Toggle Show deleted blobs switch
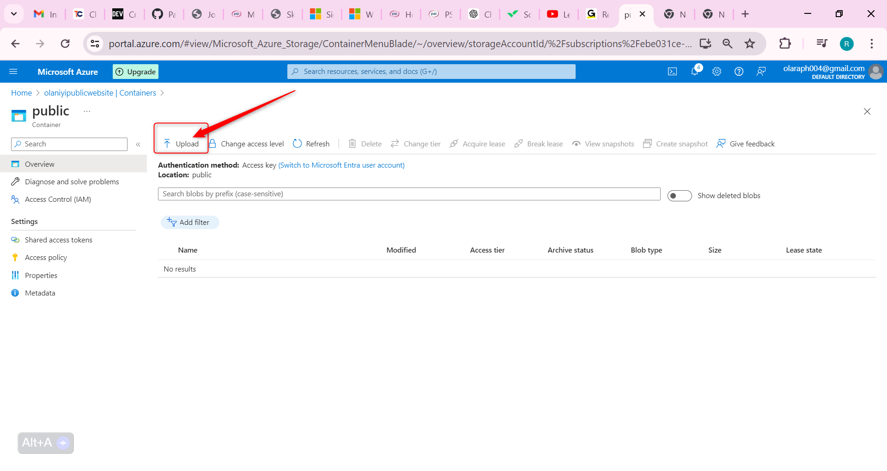The image size is (887, 471). 680,196
